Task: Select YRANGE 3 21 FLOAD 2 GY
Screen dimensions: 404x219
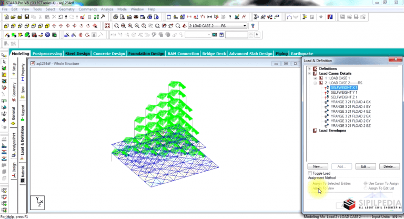Action: click(351, 121)
